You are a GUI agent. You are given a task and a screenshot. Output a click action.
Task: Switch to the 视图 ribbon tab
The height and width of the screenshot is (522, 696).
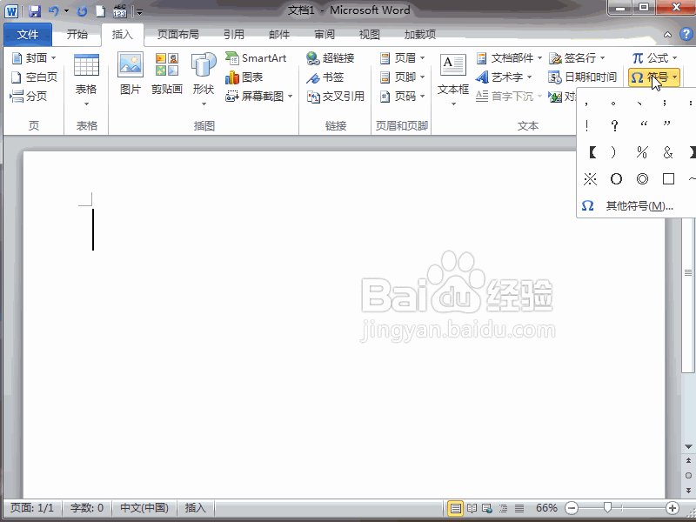point(369,34)
